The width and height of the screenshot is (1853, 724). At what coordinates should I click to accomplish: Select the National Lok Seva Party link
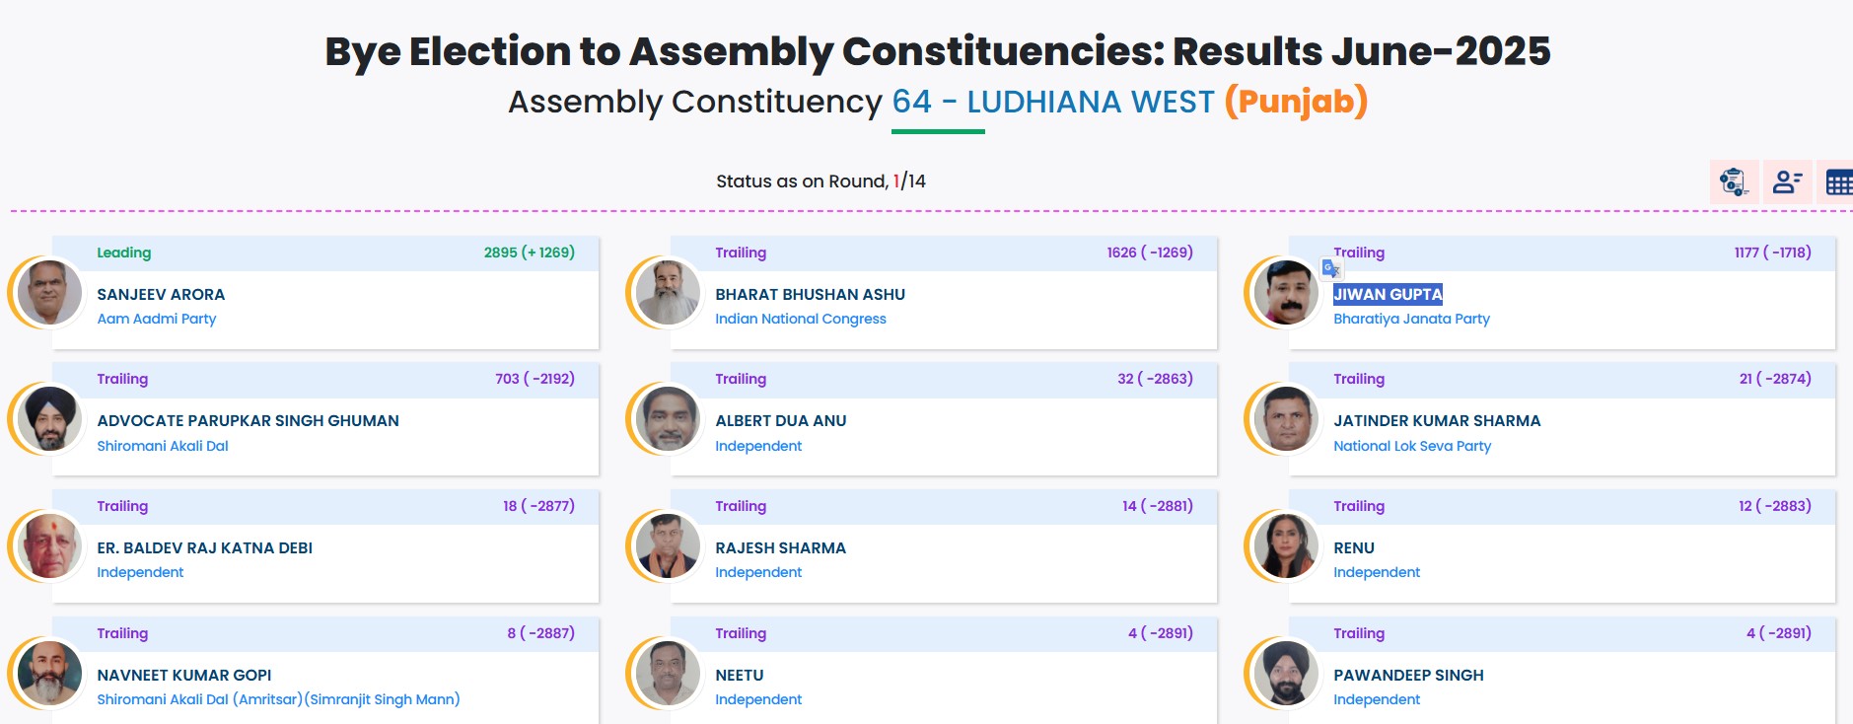pos(1412,445)
